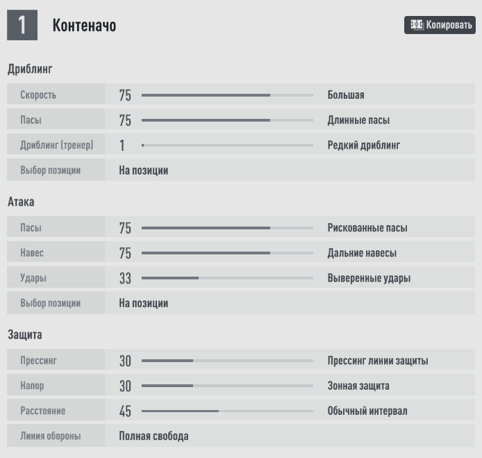Click the Защита section header
This screenshot has height=458, width=482.
click(x=25, y=335)
